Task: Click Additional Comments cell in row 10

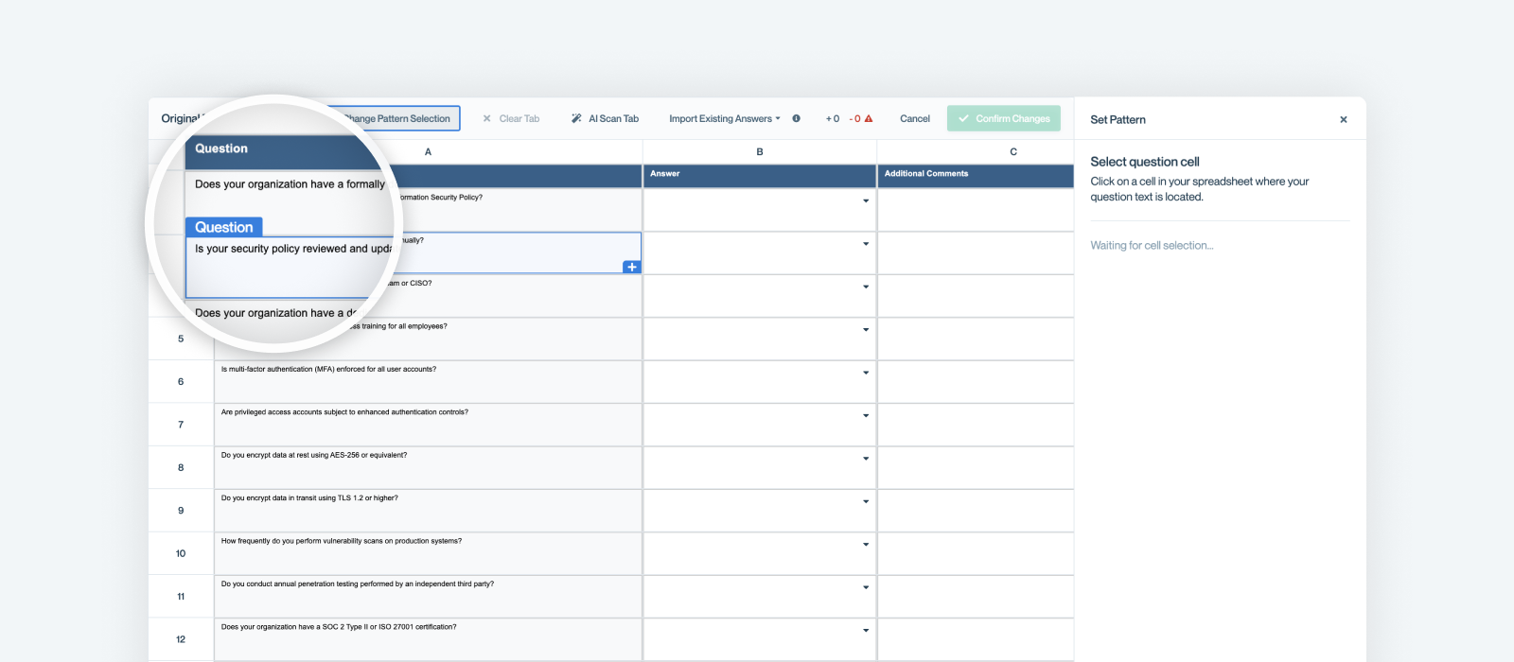Action: pyautogui.click(x=976, y=554)
